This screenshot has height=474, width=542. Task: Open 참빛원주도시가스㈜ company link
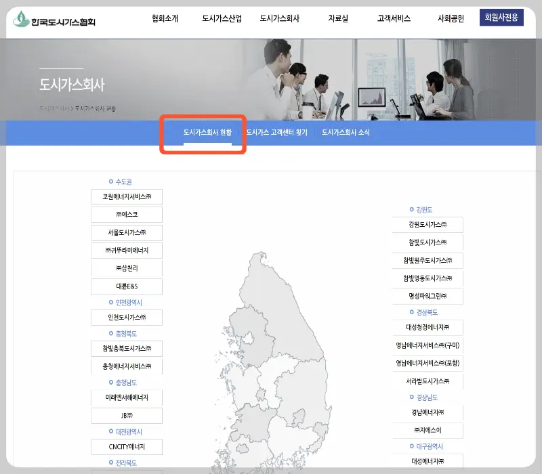coord(428,261)
